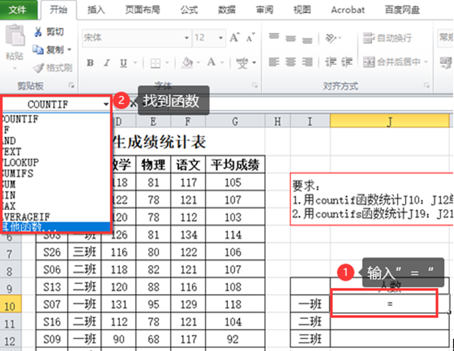Click the 平均成绩 header cell
454x351 pixels.
[235, 165]
